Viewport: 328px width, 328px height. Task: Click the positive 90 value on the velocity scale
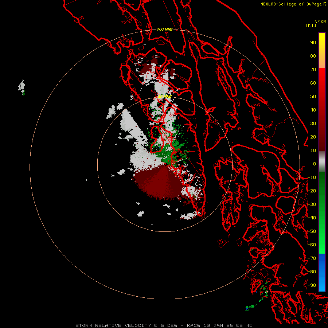[313, 43]
